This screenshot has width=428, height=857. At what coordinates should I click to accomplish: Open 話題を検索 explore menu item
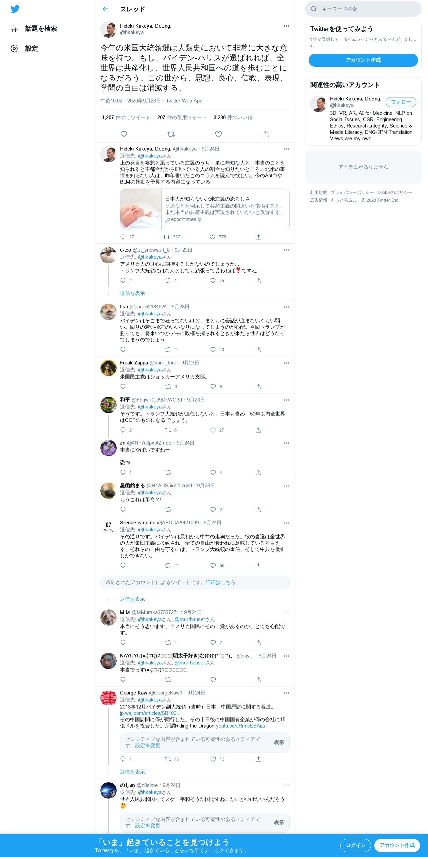tap(34, 29)
